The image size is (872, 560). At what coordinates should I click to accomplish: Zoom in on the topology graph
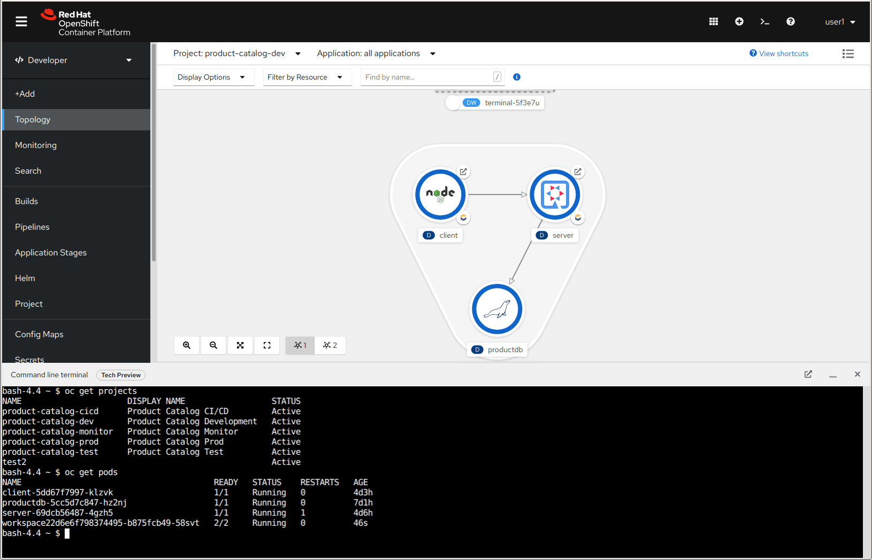click(187, 345)
